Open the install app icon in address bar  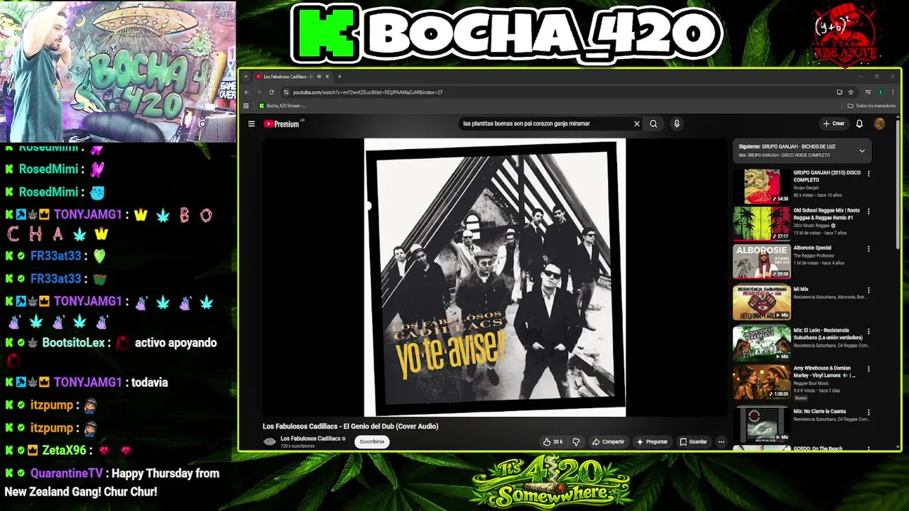(839, 92)
